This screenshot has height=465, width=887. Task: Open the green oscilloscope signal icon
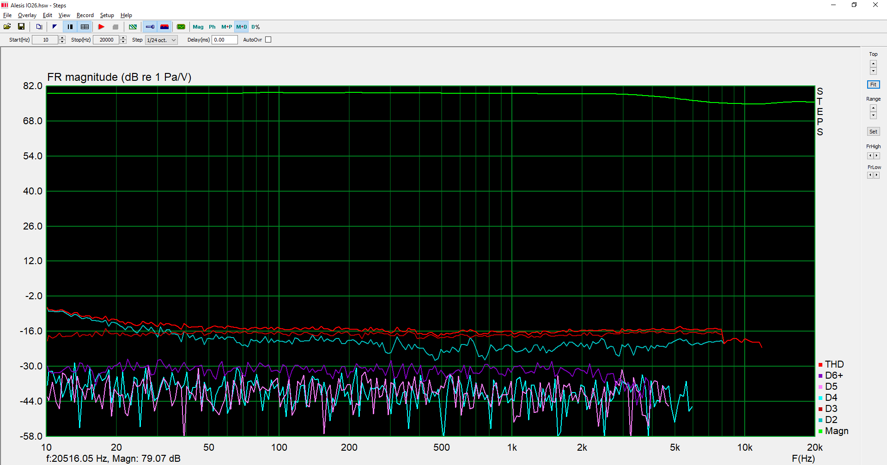point(181,27)
